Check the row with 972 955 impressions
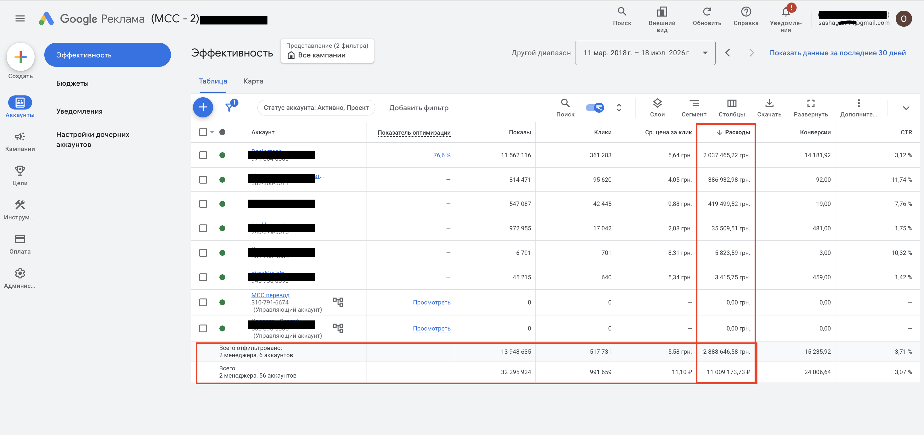Image resolution: width=924 pixels, height=435 pixels. coord(203,228)
